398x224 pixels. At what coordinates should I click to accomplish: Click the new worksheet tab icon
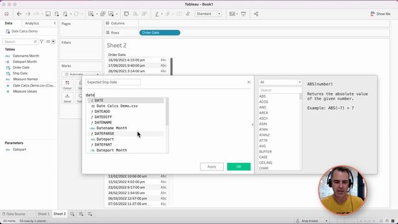[x=72, y=214]
